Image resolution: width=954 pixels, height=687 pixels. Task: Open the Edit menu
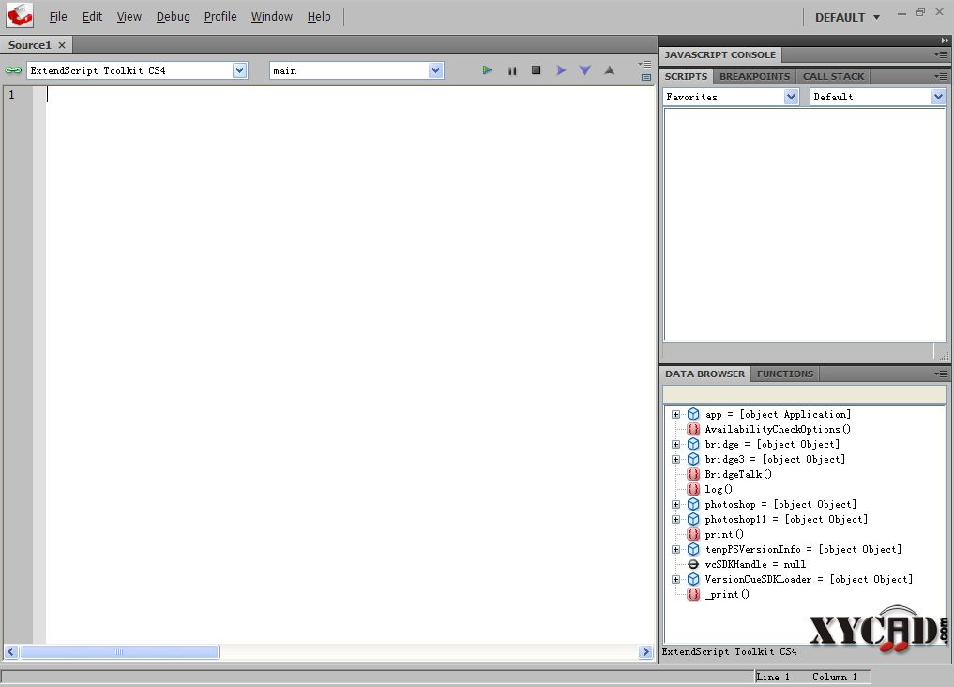point(92,17)
